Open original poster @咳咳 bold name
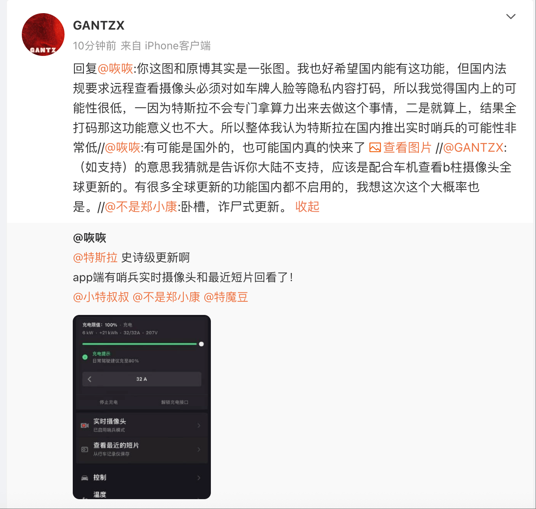Viewport: 536px width, 509px height. pos(90,238)
